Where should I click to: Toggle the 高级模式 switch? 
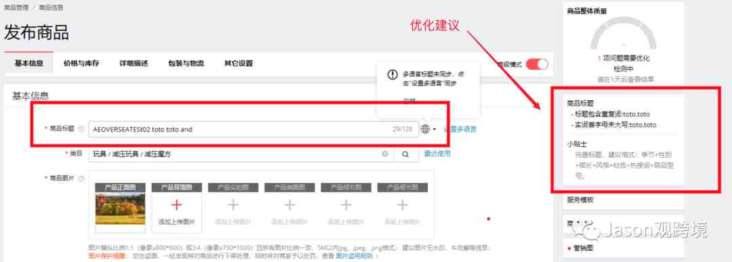pyautogui.click(x=537, y=64)
